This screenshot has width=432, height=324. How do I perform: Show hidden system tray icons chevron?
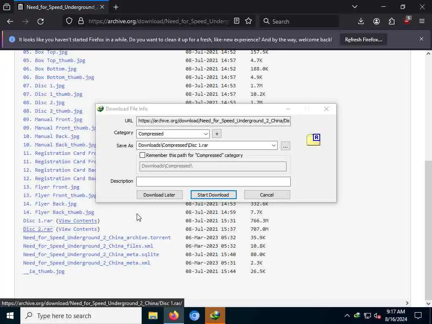coord(347,316)
